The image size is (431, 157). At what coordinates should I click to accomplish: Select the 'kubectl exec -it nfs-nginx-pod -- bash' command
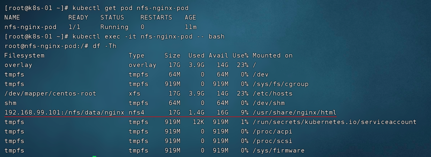(x=148, y=37)
